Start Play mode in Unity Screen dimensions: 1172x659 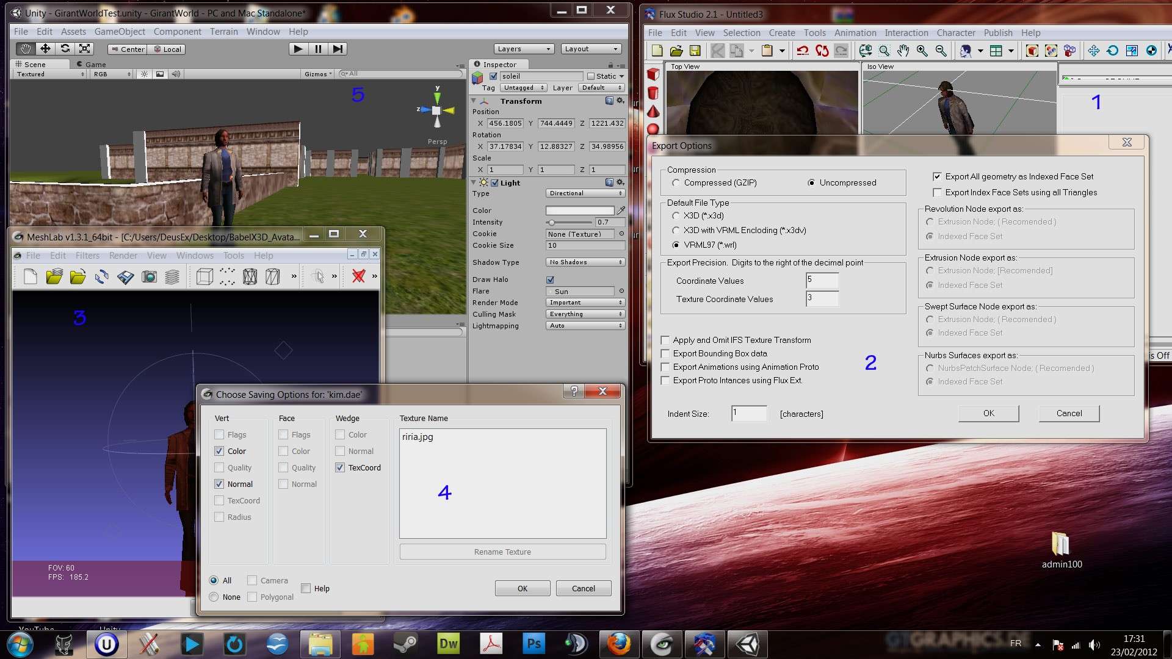coord(298,49)
